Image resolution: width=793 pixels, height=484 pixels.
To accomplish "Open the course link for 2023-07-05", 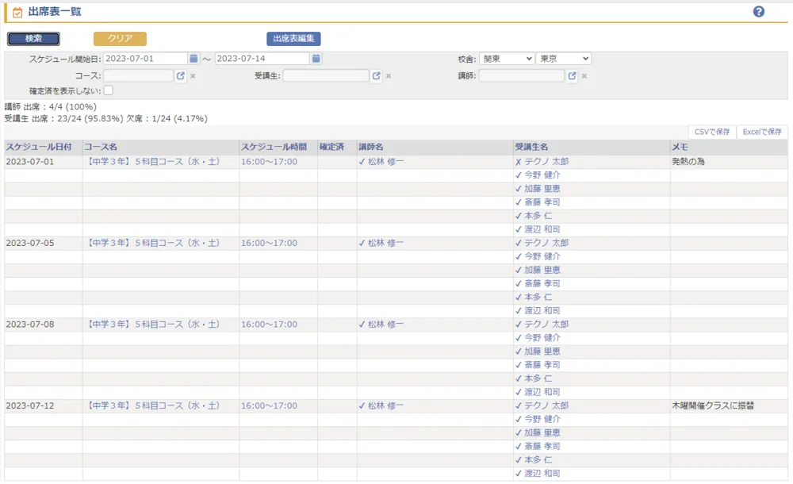I will [x=152, y=243].
